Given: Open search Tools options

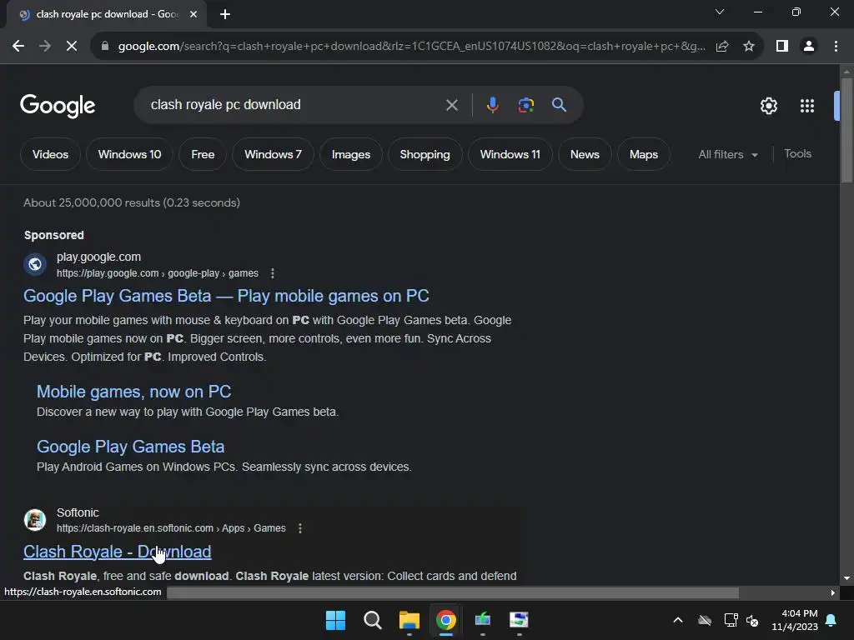Looking at the screenshot, I should pyautogui.click(x=797, y=154).
